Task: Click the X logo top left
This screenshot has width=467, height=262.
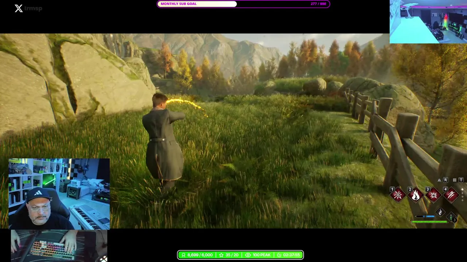Action: pyautogui.click(x=19, y=8)
